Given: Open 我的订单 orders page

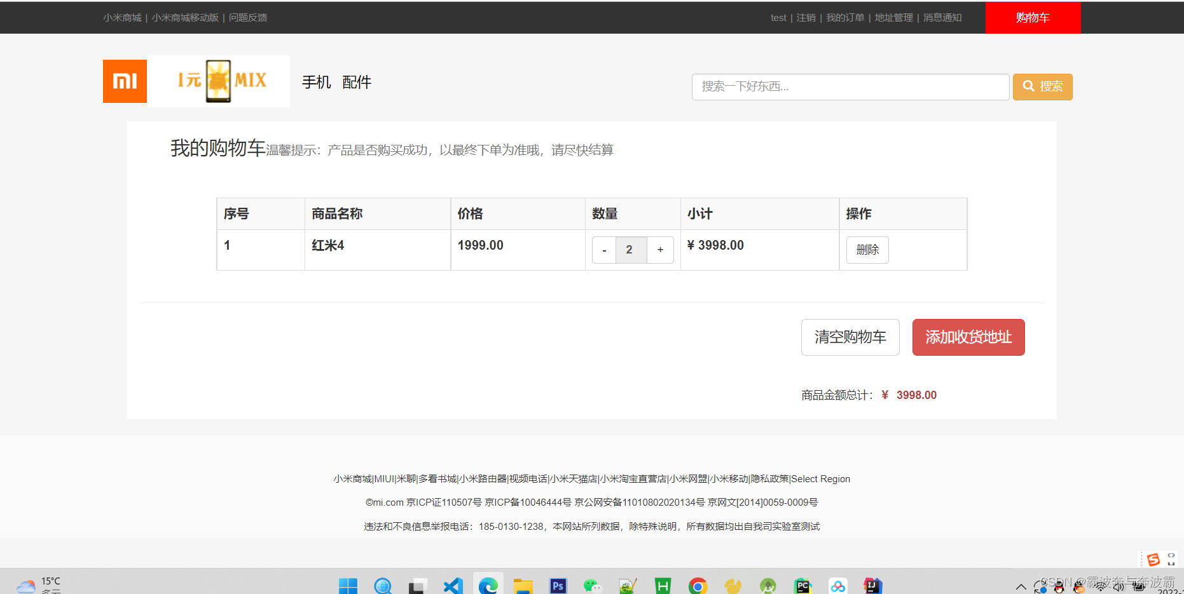Looking at the screenshot, I should click(845, 18).
